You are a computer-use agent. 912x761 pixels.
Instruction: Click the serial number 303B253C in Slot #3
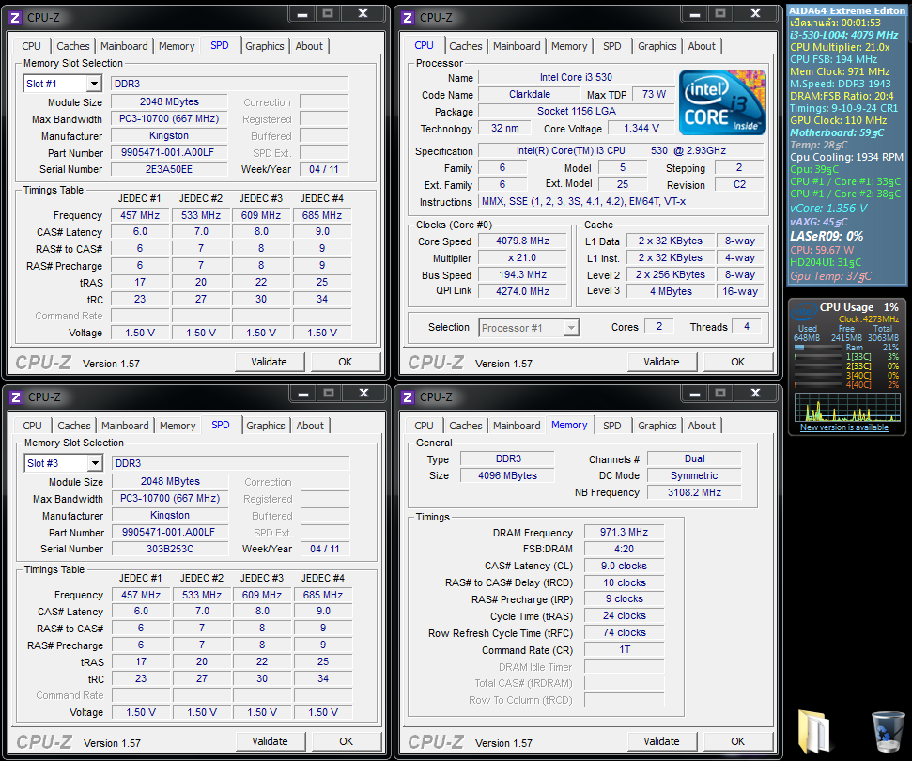(170, 549)
